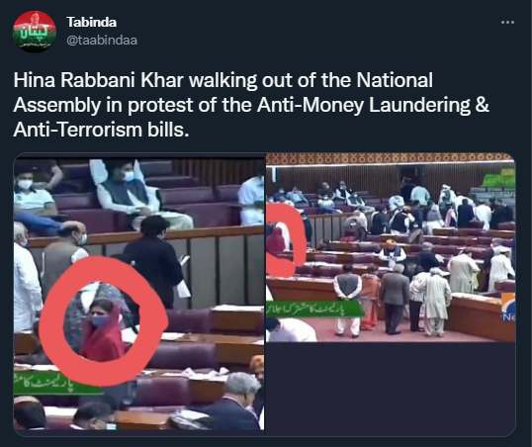Click the word 'Anti-Terrorism' in the tweet

[x=77, y=130]
